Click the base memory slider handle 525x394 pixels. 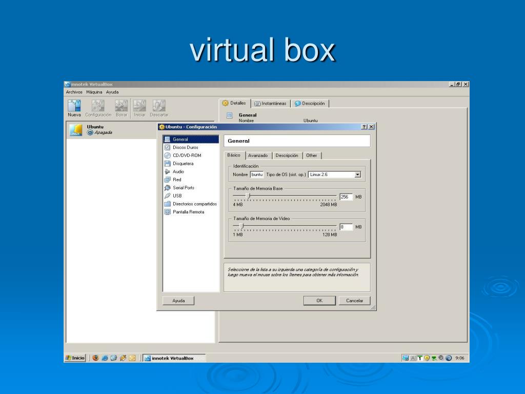point(248,195)
